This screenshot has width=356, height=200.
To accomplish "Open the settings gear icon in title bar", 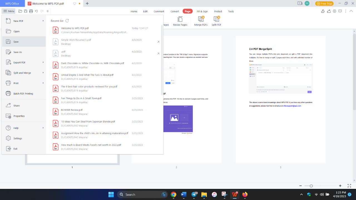I will tap(334, 11).
